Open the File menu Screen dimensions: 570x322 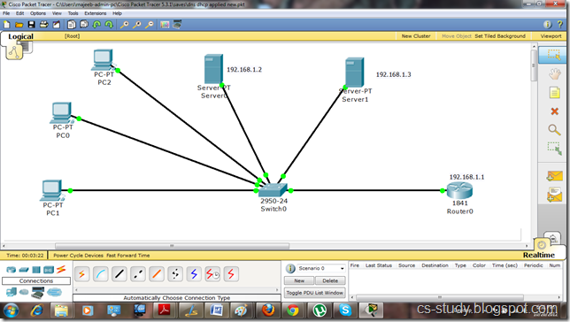[6, 13]
